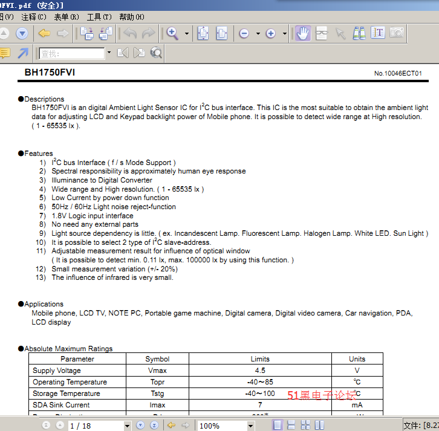This screenshot has height=431, width=439.
Task: Select the Hand tool
Action: tap(303, 33)
